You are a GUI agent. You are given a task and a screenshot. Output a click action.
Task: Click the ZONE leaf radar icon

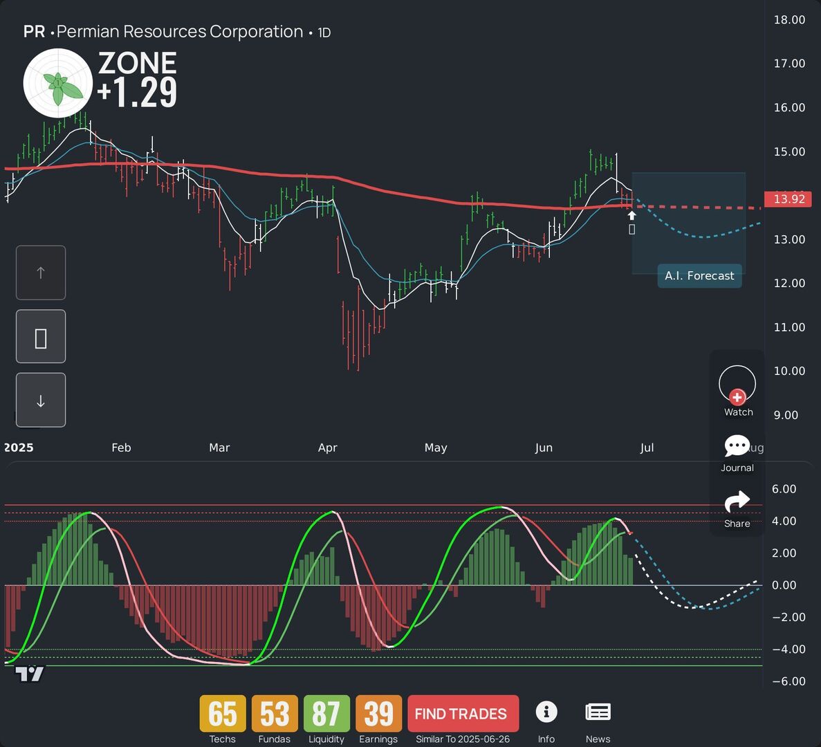point(58,83)
